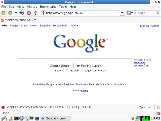The width and height of the screenshot is (161, 121).
Task: Open the Maps link
Action: point(24,26)
